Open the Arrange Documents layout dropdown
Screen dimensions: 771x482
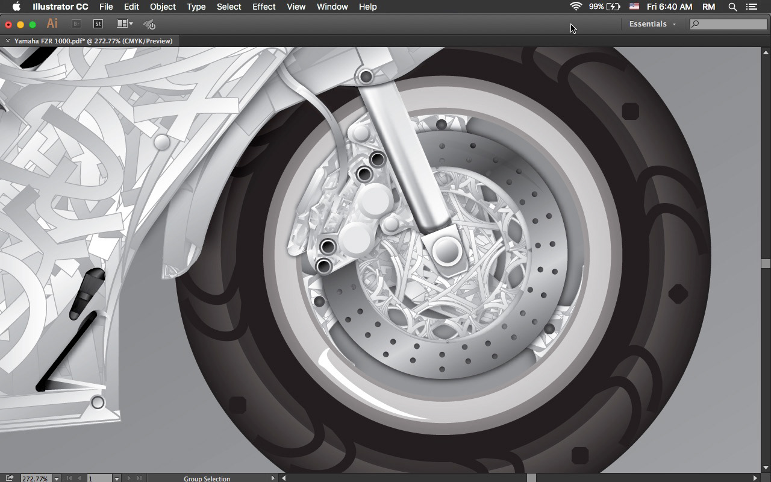(x=125, y=24)
